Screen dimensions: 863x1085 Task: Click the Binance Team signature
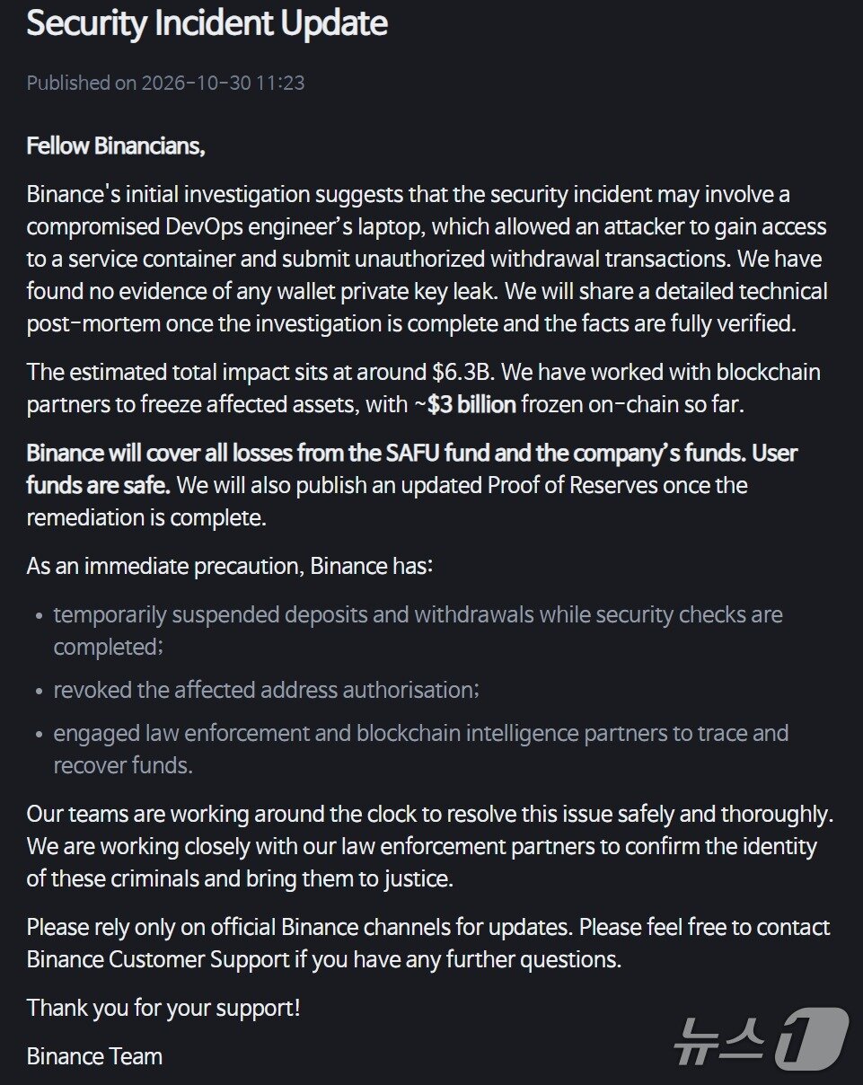click(94, 1056)
